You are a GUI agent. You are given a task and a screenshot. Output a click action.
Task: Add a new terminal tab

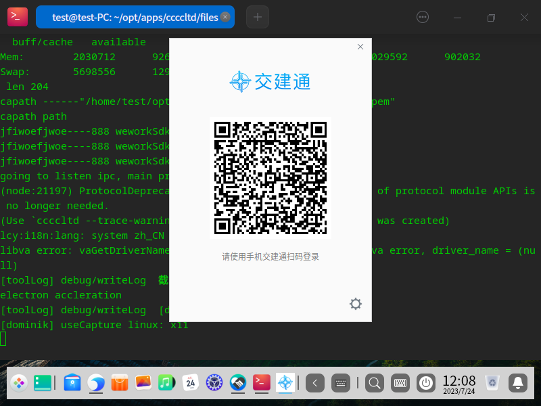coord(258,17)
